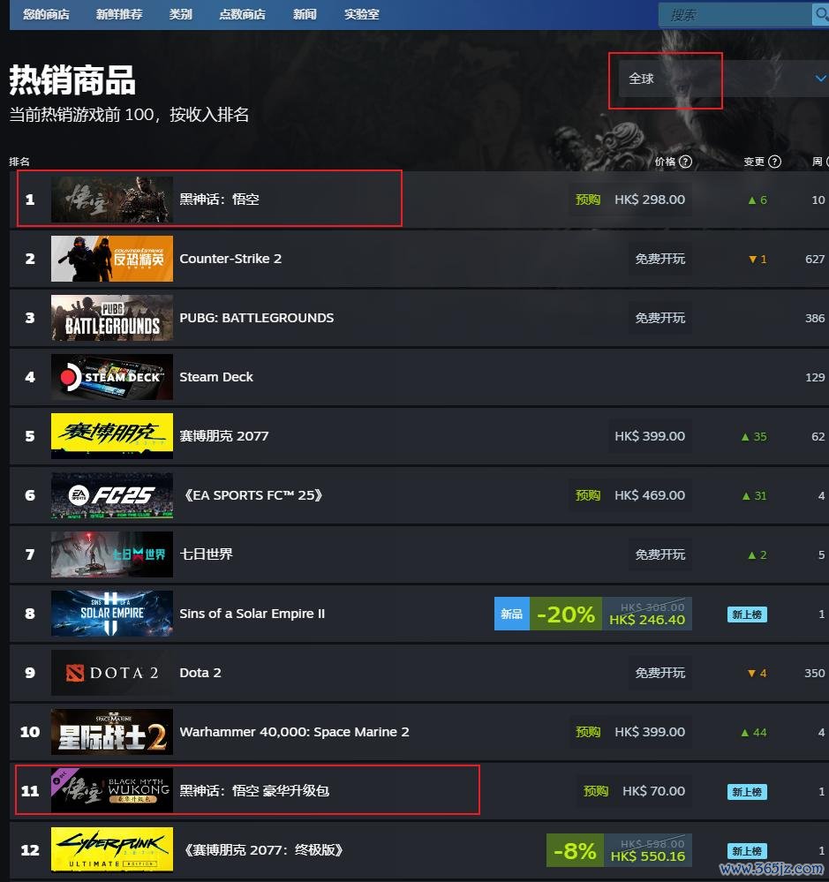
Task: Click the Dota 2 logo image
Action: tap(112, 673)
